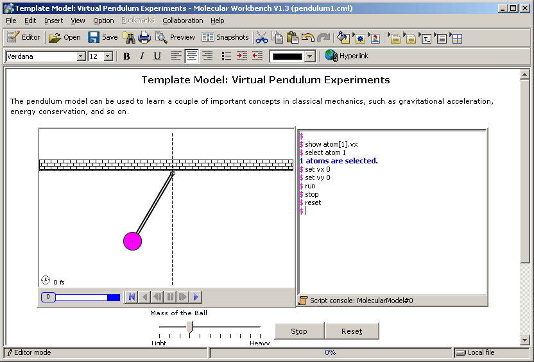Click the Mass of the Ball slider thumb

[x=190, y=327]
